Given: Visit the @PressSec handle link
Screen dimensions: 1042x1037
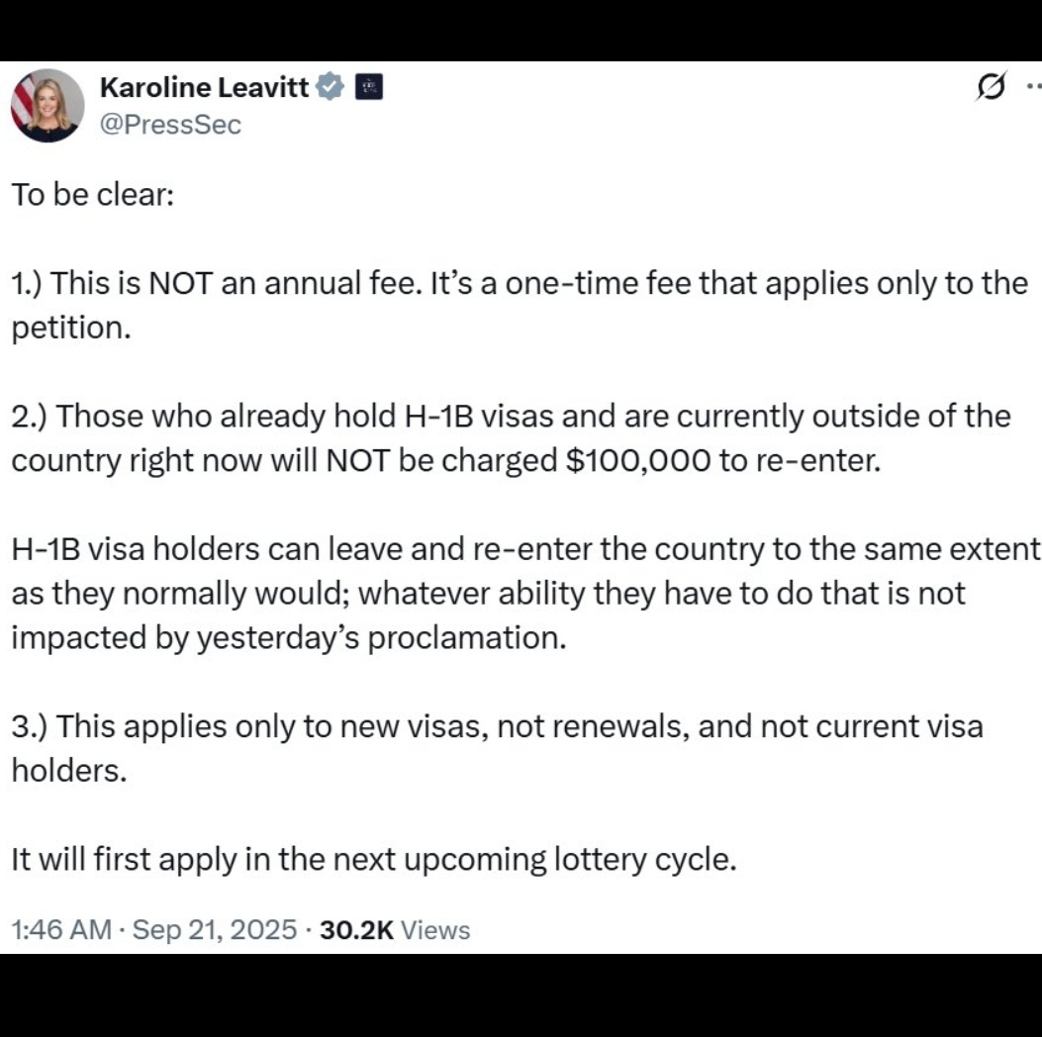Looking at the screenshot, I should pyautogui.click(x=170, y=125).
